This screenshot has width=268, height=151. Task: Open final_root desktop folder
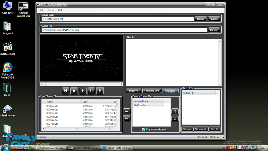click(x=8, y=28)
